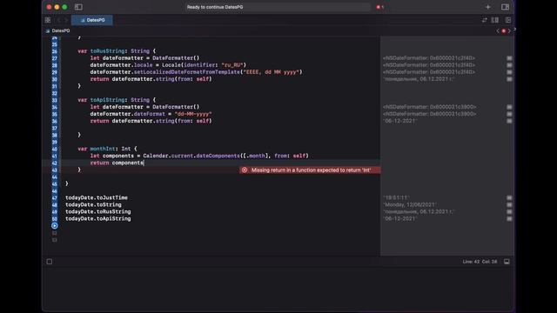Show Quick Look for line 35 result
Image resolution: width=557 pixels, height=313 pixels.
click(x=509, y=114)
